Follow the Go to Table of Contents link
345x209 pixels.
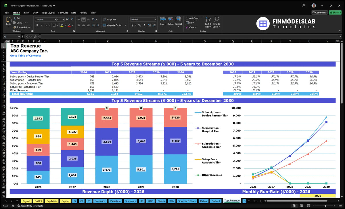pos(26,56)
